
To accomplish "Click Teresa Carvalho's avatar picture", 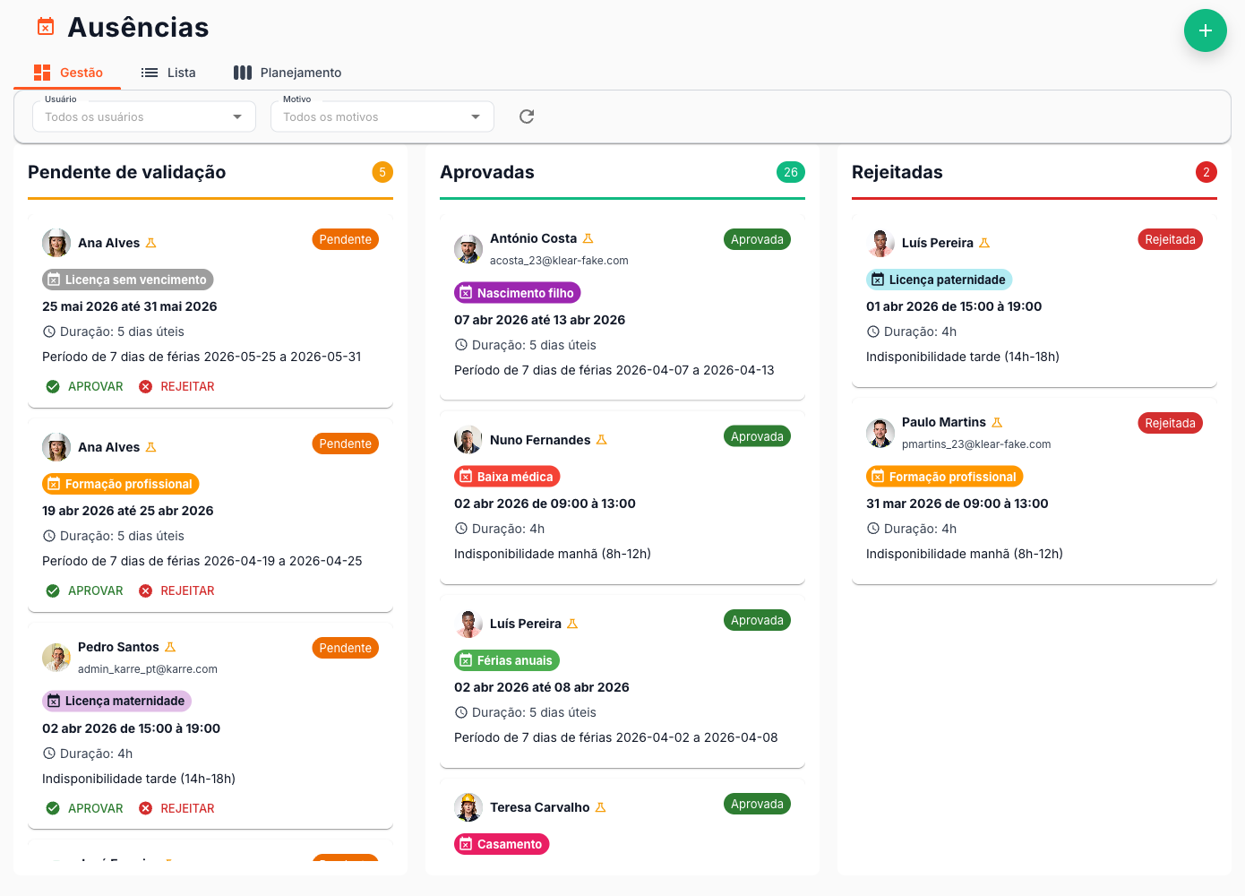I will coord(468,807).
